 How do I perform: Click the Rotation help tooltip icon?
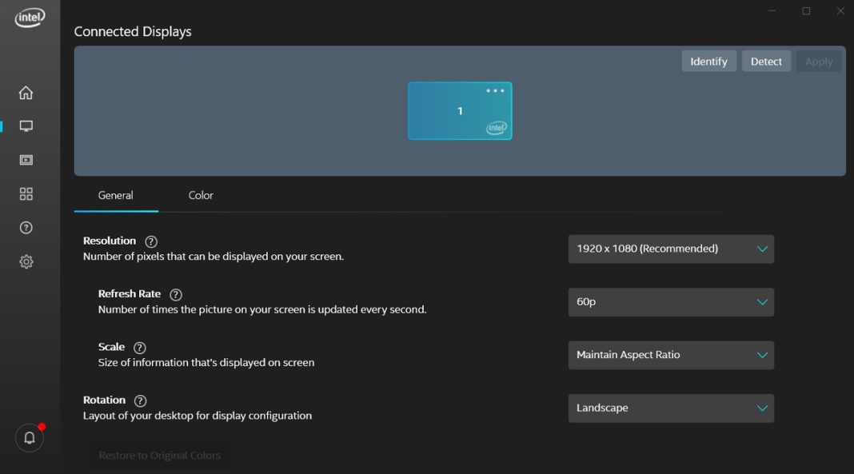pyautogui.click(x=140, y=400)
